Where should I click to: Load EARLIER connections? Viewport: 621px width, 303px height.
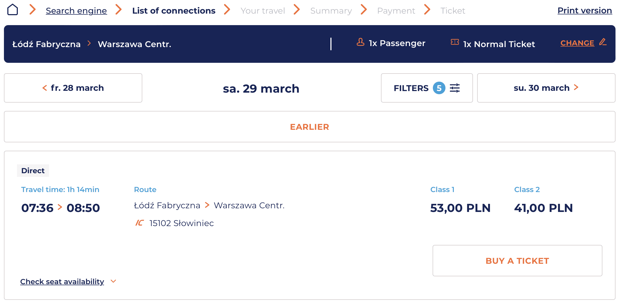[309, 127]
